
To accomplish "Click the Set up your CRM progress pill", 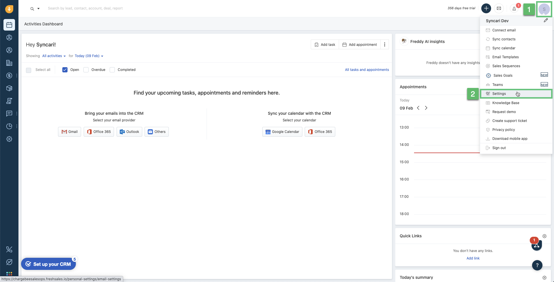I will [x=48, y=264].
